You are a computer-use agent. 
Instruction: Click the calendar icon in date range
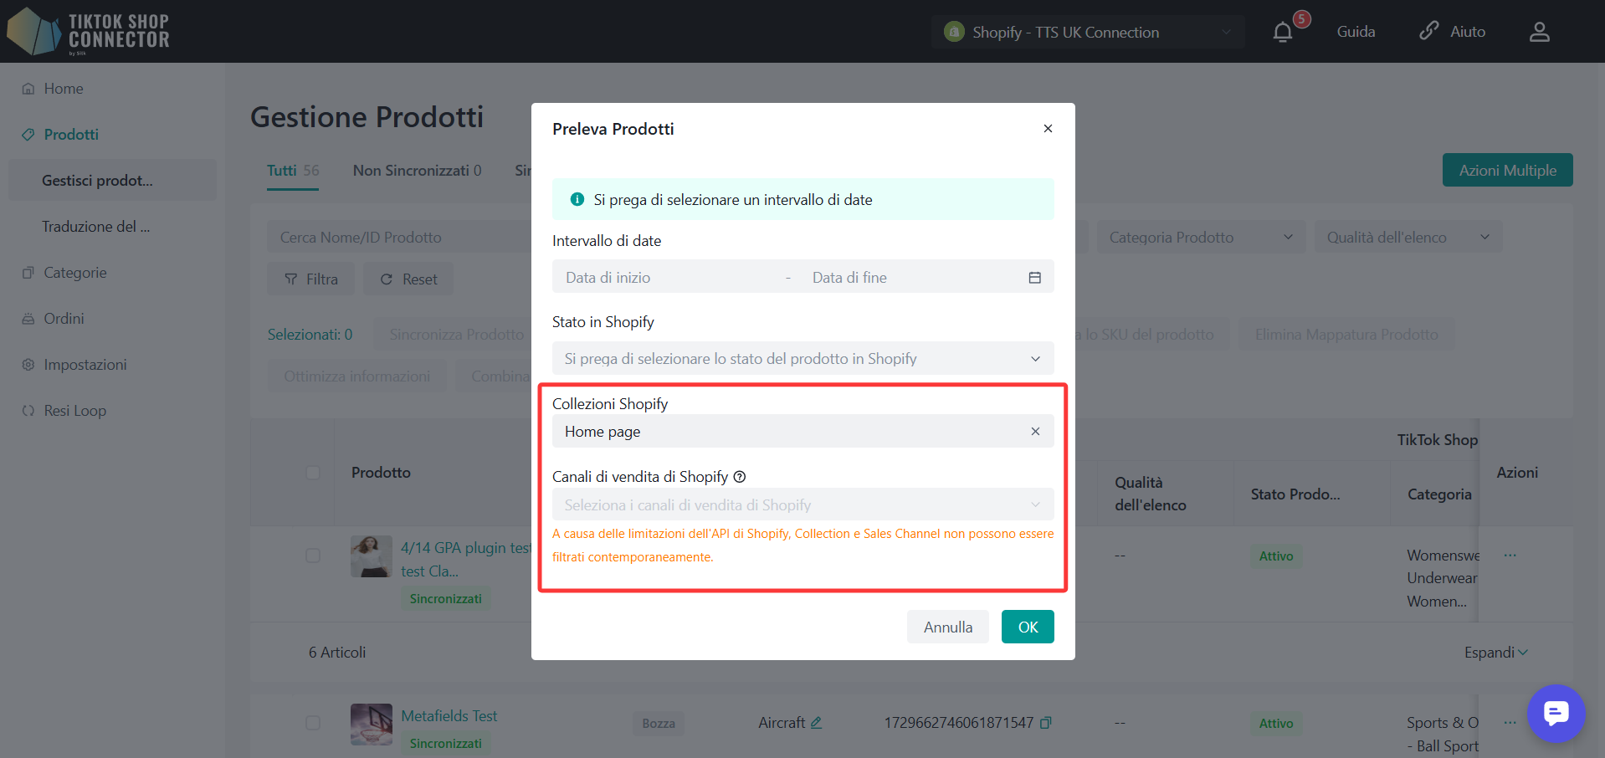coord(1034,278)
